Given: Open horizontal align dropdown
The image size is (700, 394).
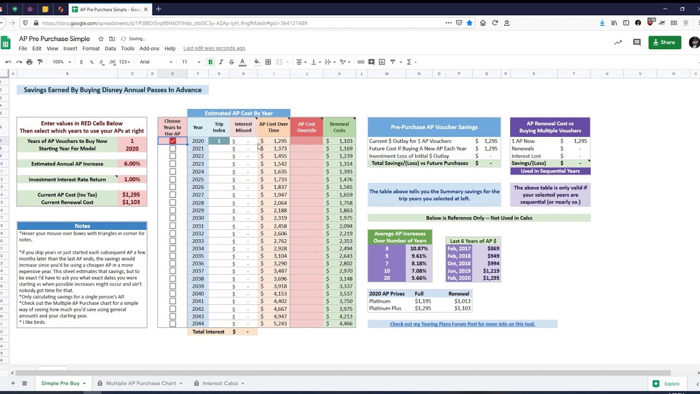Looking at the screenshot, I should pyautogui.click(x=301, y=62).
